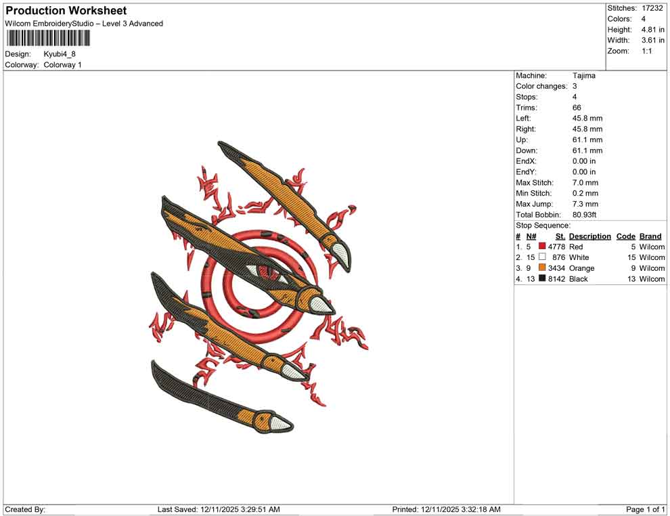Click the 'Production Worksheet' title

tap(66, 11)
